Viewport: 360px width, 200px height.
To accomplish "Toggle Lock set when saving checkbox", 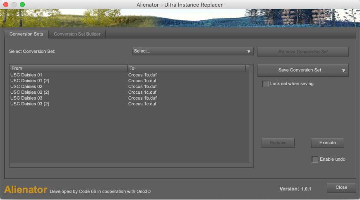I will point(265,84).
